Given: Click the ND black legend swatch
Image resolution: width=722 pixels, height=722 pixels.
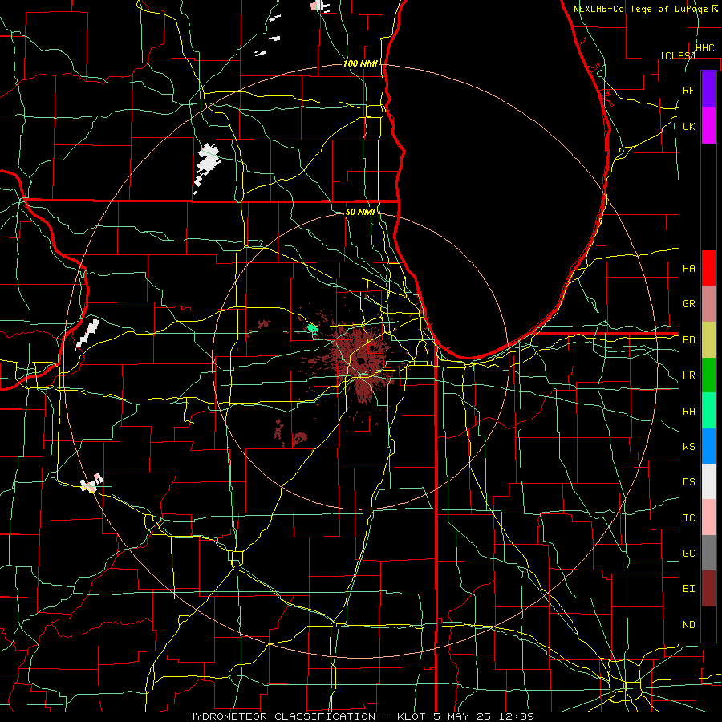Looking at the screenshot, I should (708, 624).
